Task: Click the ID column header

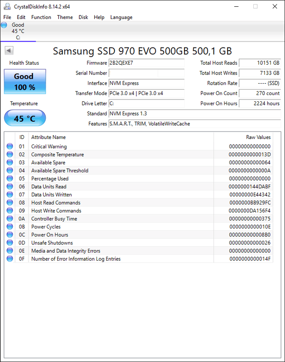Action: (22, 137)
